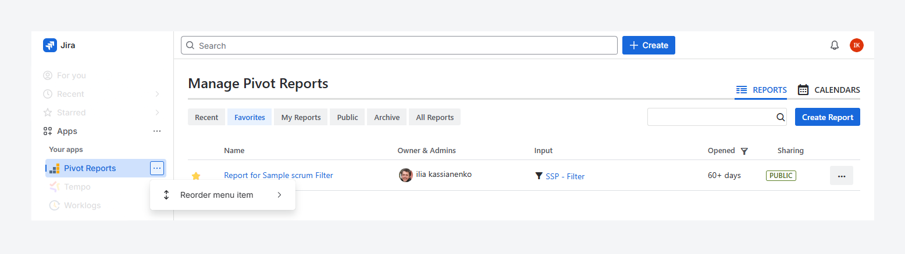Screen dimensions: 905x254
Task: Unstar Report for Sample scrum Filter
Action: tap(196, 176)
